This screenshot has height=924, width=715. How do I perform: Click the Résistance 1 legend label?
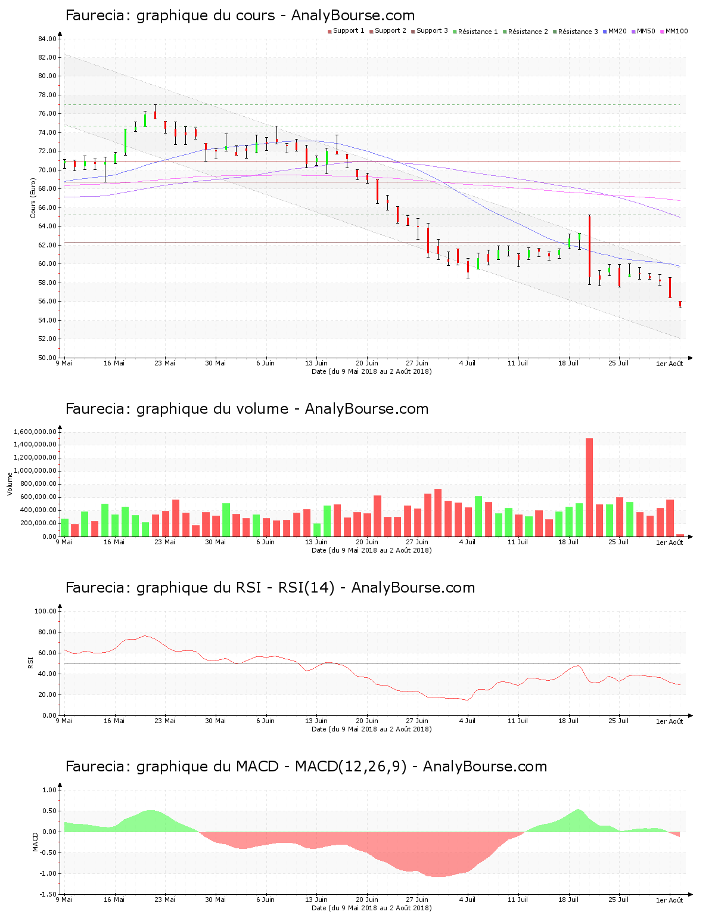[x=478, y=32]
